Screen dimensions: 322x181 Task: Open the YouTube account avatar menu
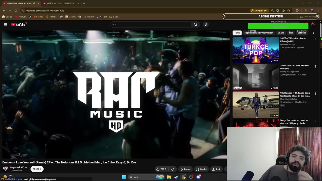(x=313, y=24)
